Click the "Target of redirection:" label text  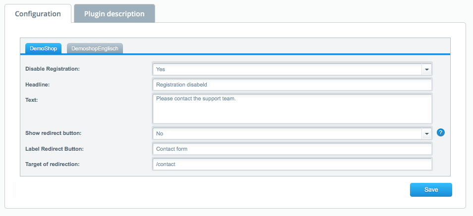[x=52, y=164]
